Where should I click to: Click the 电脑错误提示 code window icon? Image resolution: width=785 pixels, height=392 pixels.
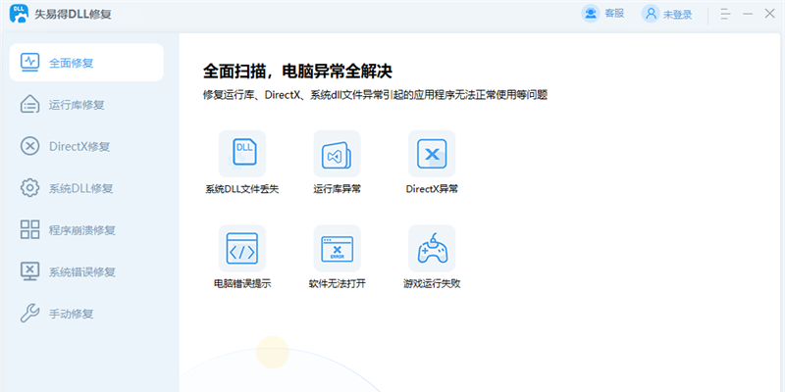242,248
